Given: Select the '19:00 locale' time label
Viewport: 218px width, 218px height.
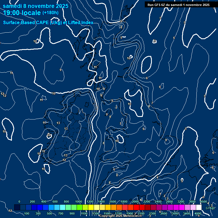Looking at the screenshot, I should pos(22,12).
